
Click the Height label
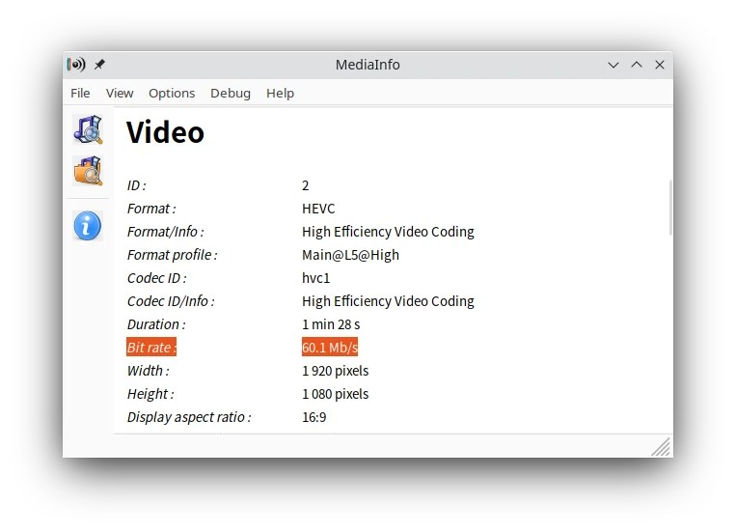coord(150,394)
